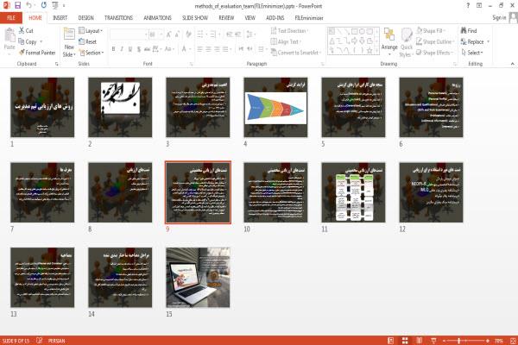Expand the shapes gallery More arrow
This screenshot has height=345, width=518.
377,50
